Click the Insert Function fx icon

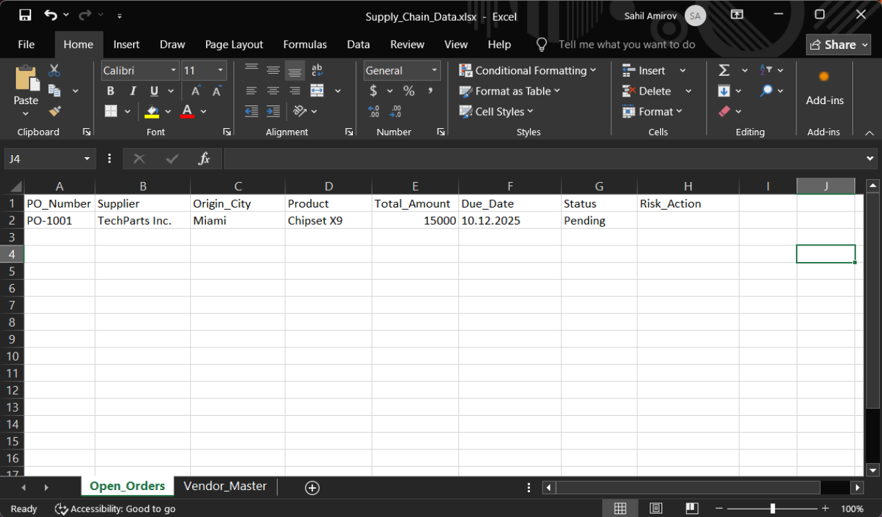[204, 159]
